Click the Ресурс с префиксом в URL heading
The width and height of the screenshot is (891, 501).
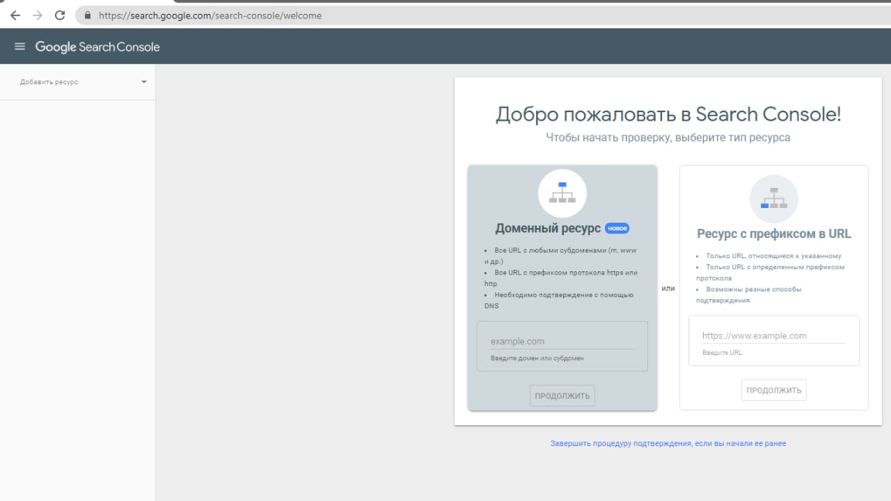774,233
